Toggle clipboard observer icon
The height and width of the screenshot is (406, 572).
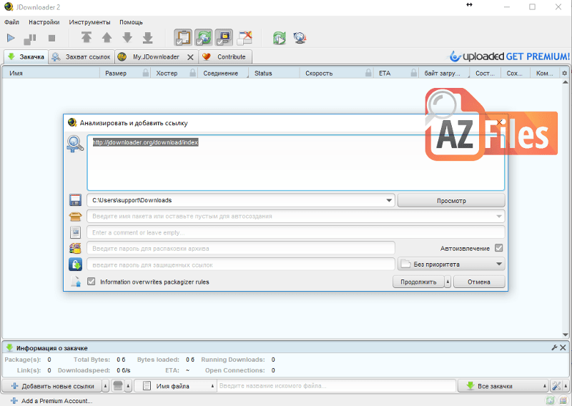pyautogui.click(x=183, y=38)
